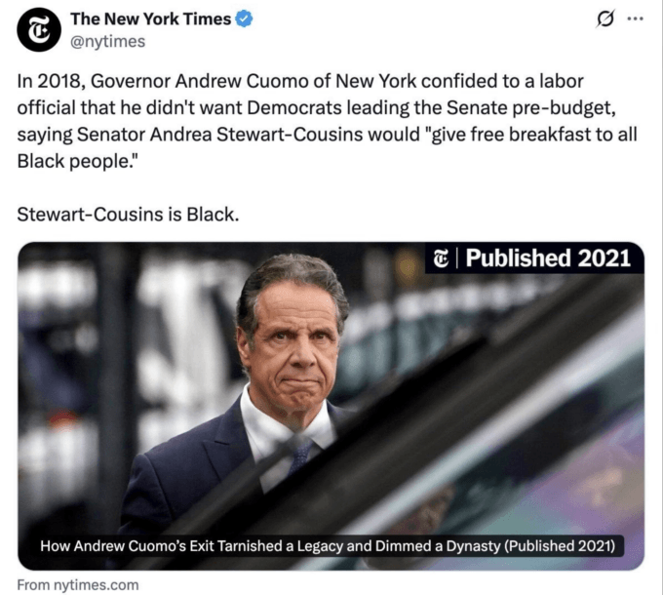Click "(Published 2021)" in the headline caption
Screen dimensions: 663x595
(560, 545)
